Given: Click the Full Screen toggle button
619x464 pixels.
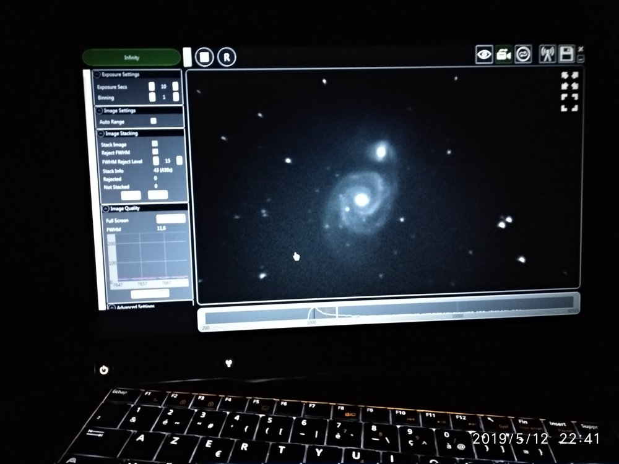Looking at the screenshot, I should (171, 218).
